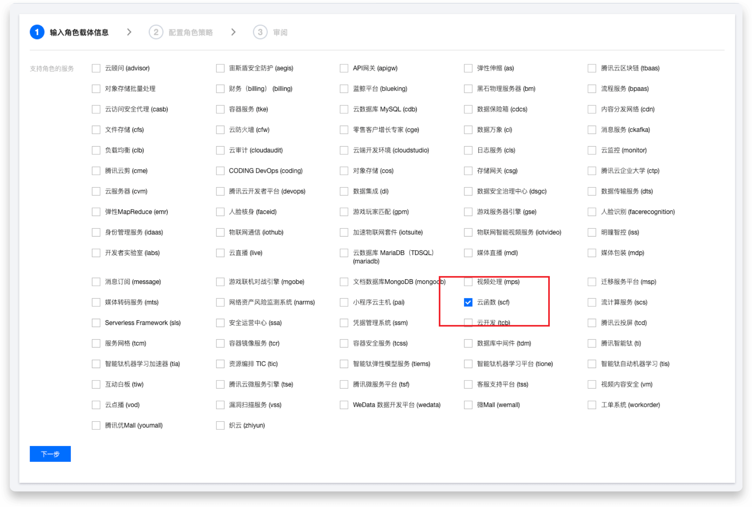Check 人脸识别 (facerecognition) checkbox
The height and width of the screenshot is (507, 752).
pos(592,212)
